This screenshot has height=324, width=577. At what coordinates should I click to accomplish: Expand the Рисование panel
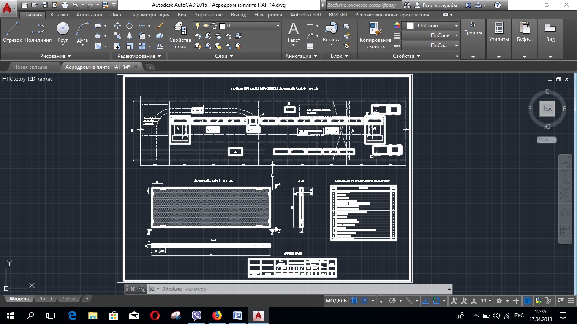[55, 56]
